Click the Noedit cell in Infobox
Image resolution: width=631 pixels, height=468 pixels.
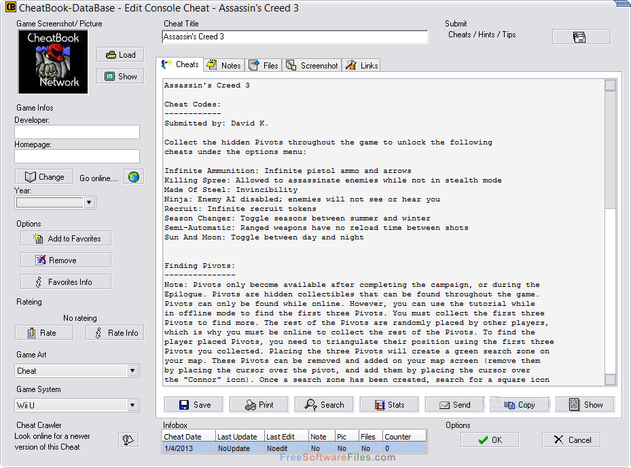tap(286, 448)
